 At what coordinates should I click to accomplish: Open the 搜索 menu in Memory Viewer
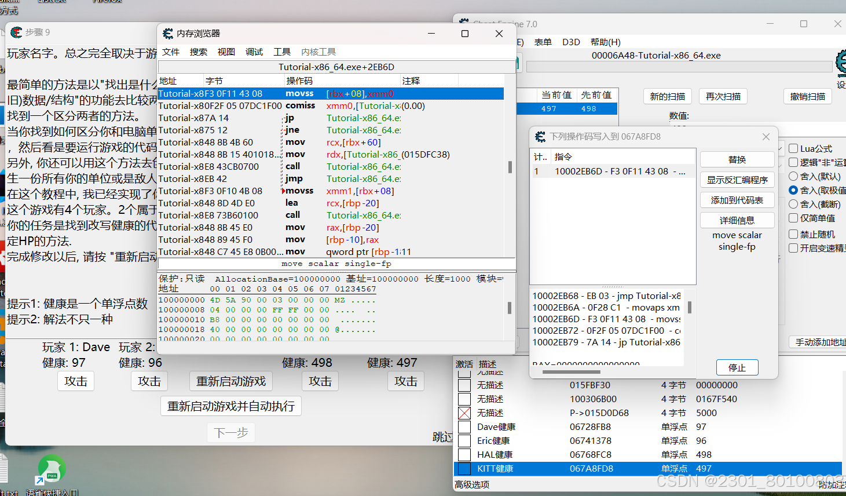point(199,52)
